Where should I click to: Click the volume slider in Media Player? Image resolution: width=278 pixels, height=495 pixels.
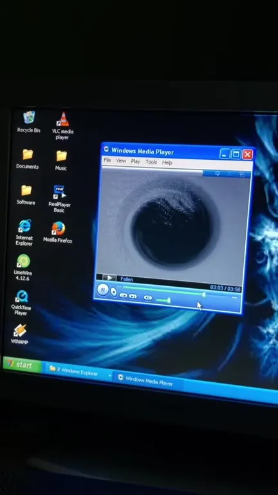163,300
